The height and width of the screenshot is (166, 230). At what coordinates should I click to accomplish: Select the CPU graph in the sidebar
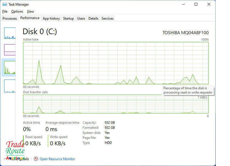pos(10,33)
